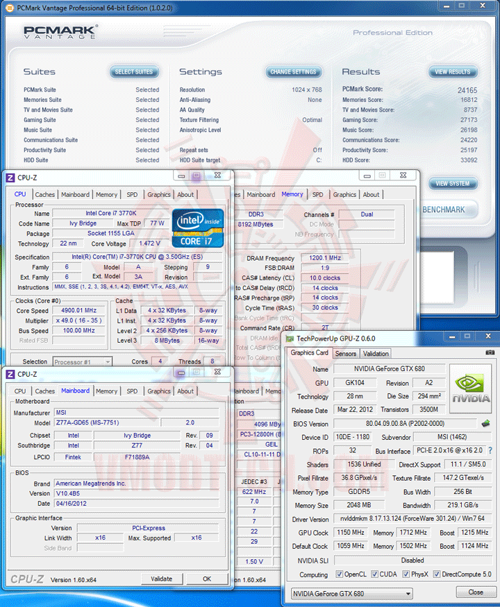The width and height of the screenshot is (500, 607).
Task: Click the PCMark Score value 24165
Action: click(x=467, y=90)
